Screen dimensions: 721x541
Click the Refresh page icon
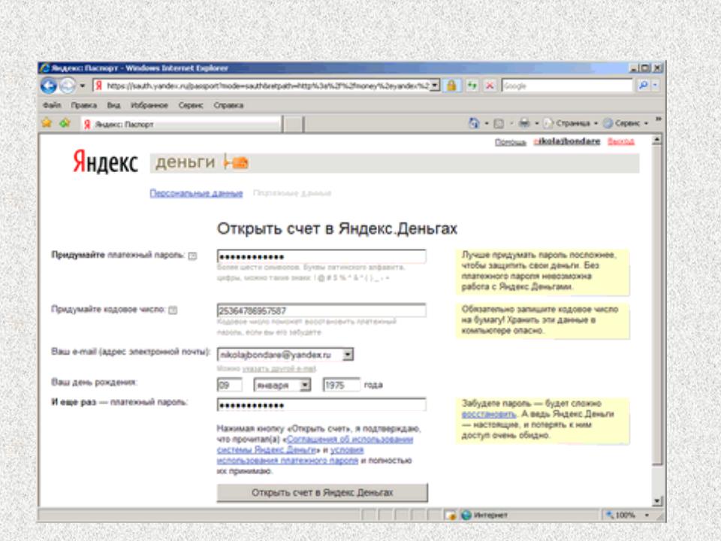(x=472, y=86)
